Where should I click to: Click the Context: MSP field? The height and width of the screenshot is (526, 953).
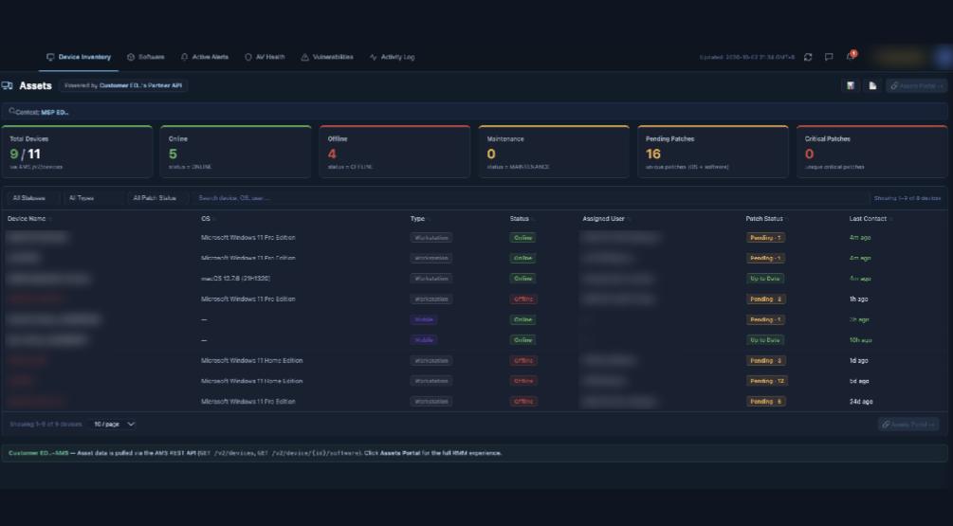pyautogui.click(x=474, y=112)
